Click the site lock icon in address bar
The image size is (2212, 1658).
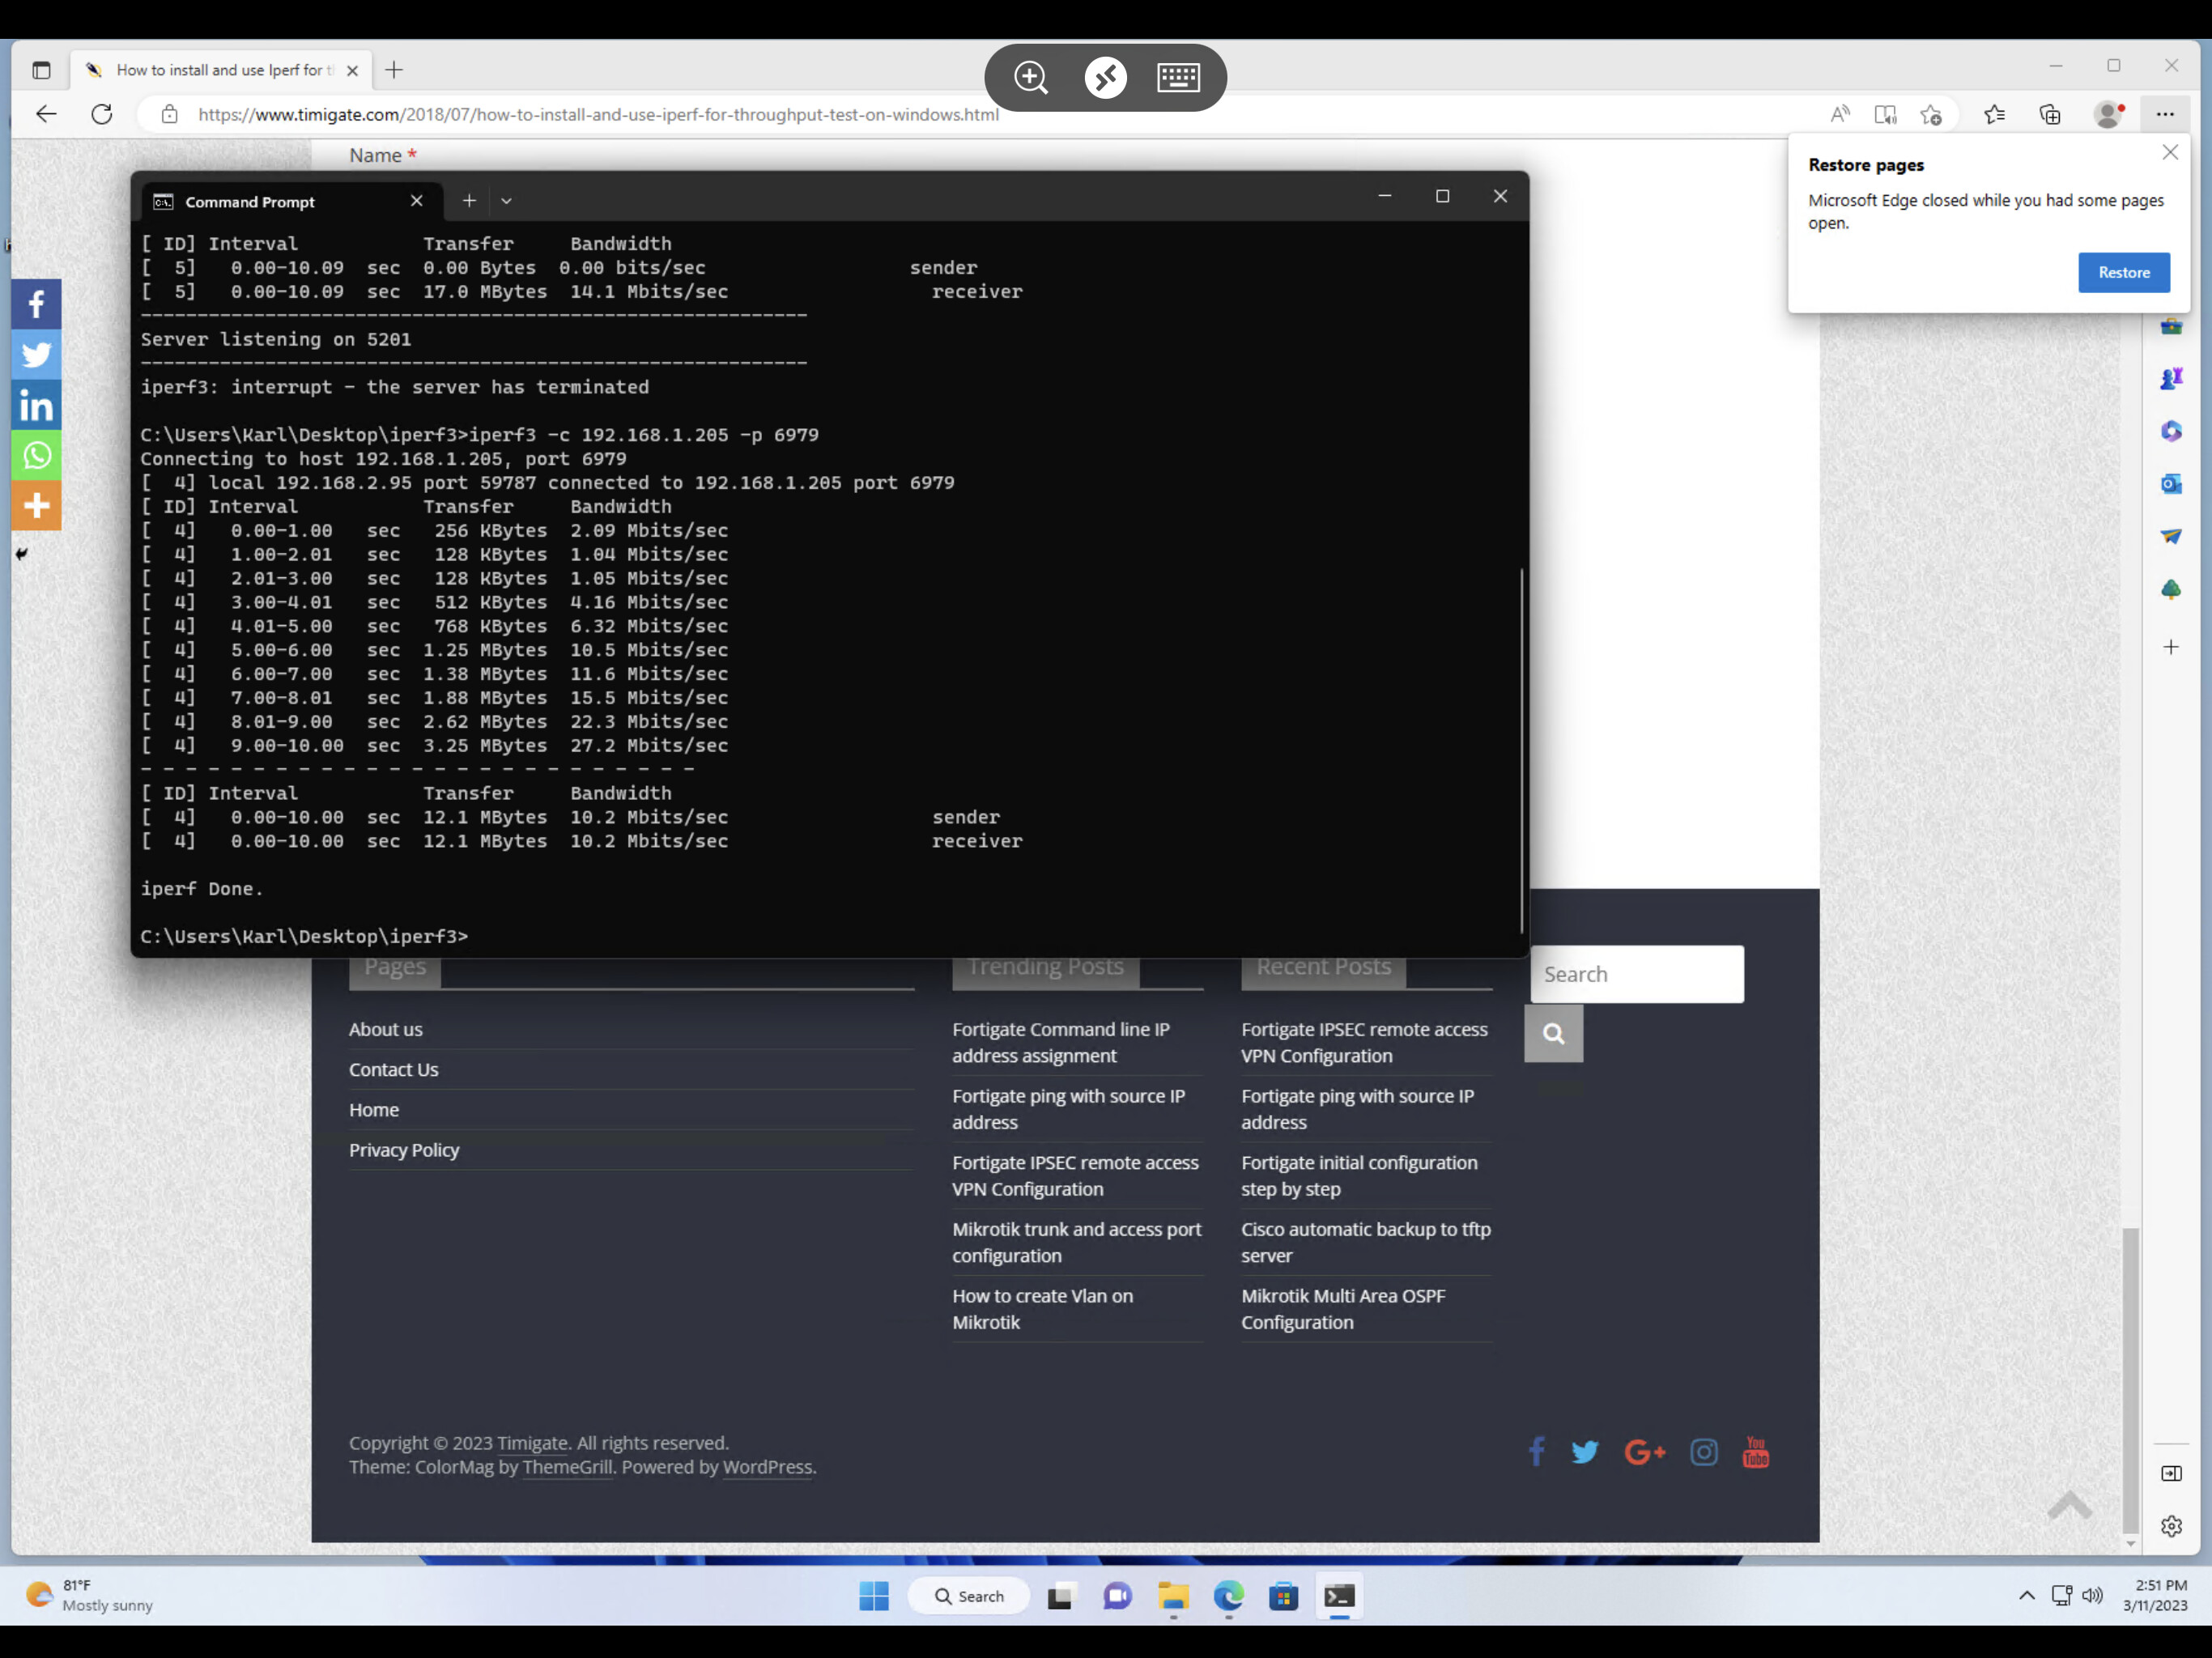(170, 114)
